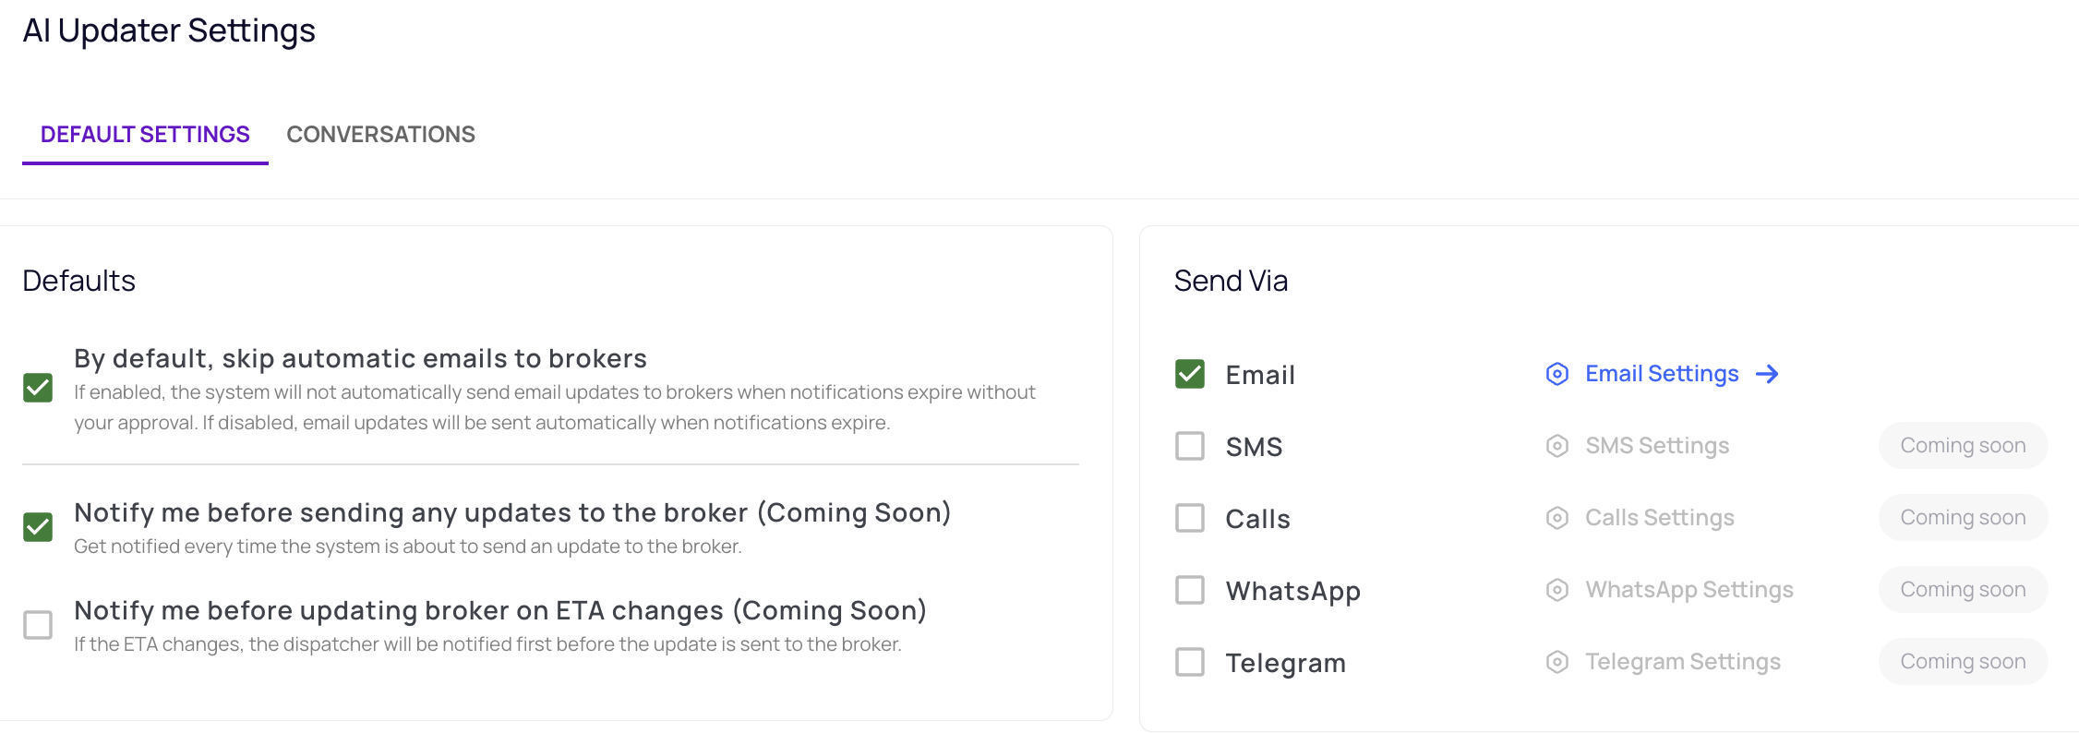Click the Email Settings gear icon
Screen dimensions: 2079x733
pos(1556,374)
